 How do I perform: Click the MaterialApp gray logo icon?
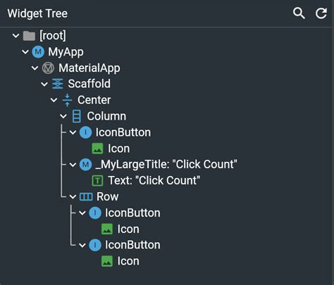point(48,68)
